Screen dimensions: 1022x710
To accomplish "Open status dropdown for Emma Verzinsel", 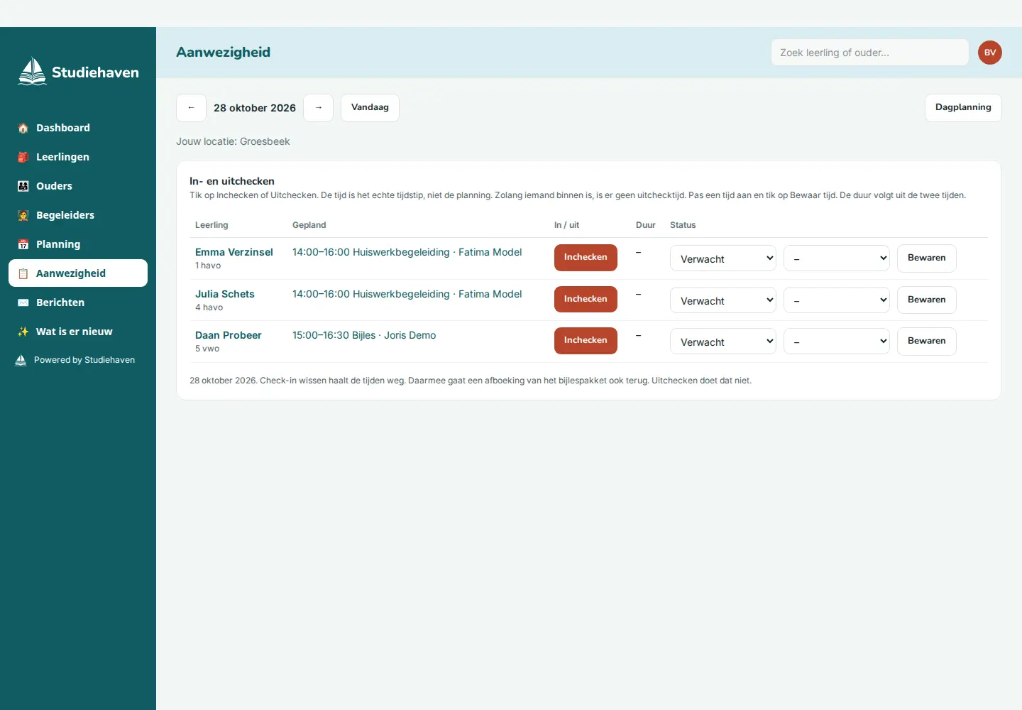I will 723,258.
